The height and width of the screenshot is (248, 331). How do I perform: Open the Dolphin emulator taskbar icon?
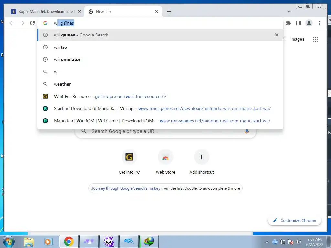tap(129, 242)
